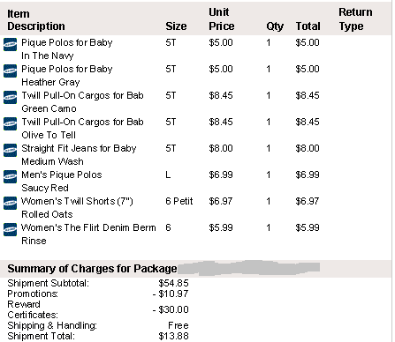Click the Unit Price column header

pyautogui.click(x=222, y=19)
